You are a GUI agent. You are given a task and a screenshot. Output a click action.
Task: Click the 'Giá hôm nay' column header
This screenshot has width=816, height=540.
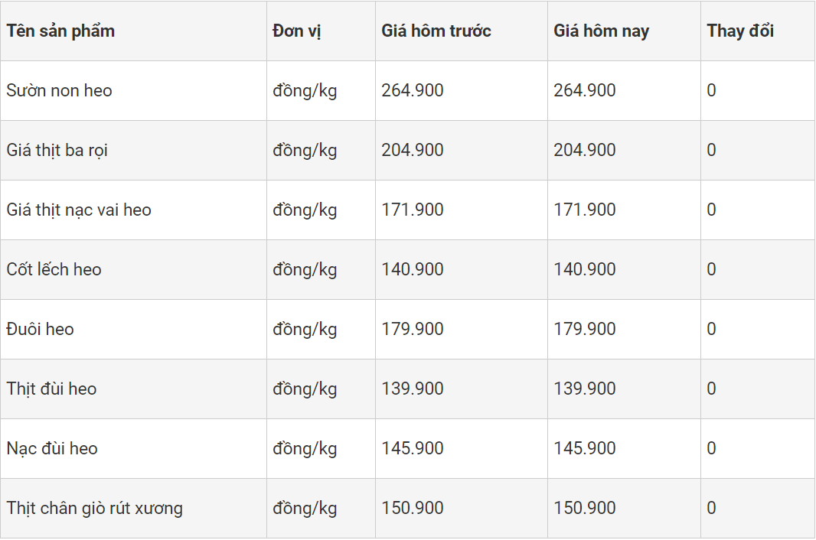601,31
